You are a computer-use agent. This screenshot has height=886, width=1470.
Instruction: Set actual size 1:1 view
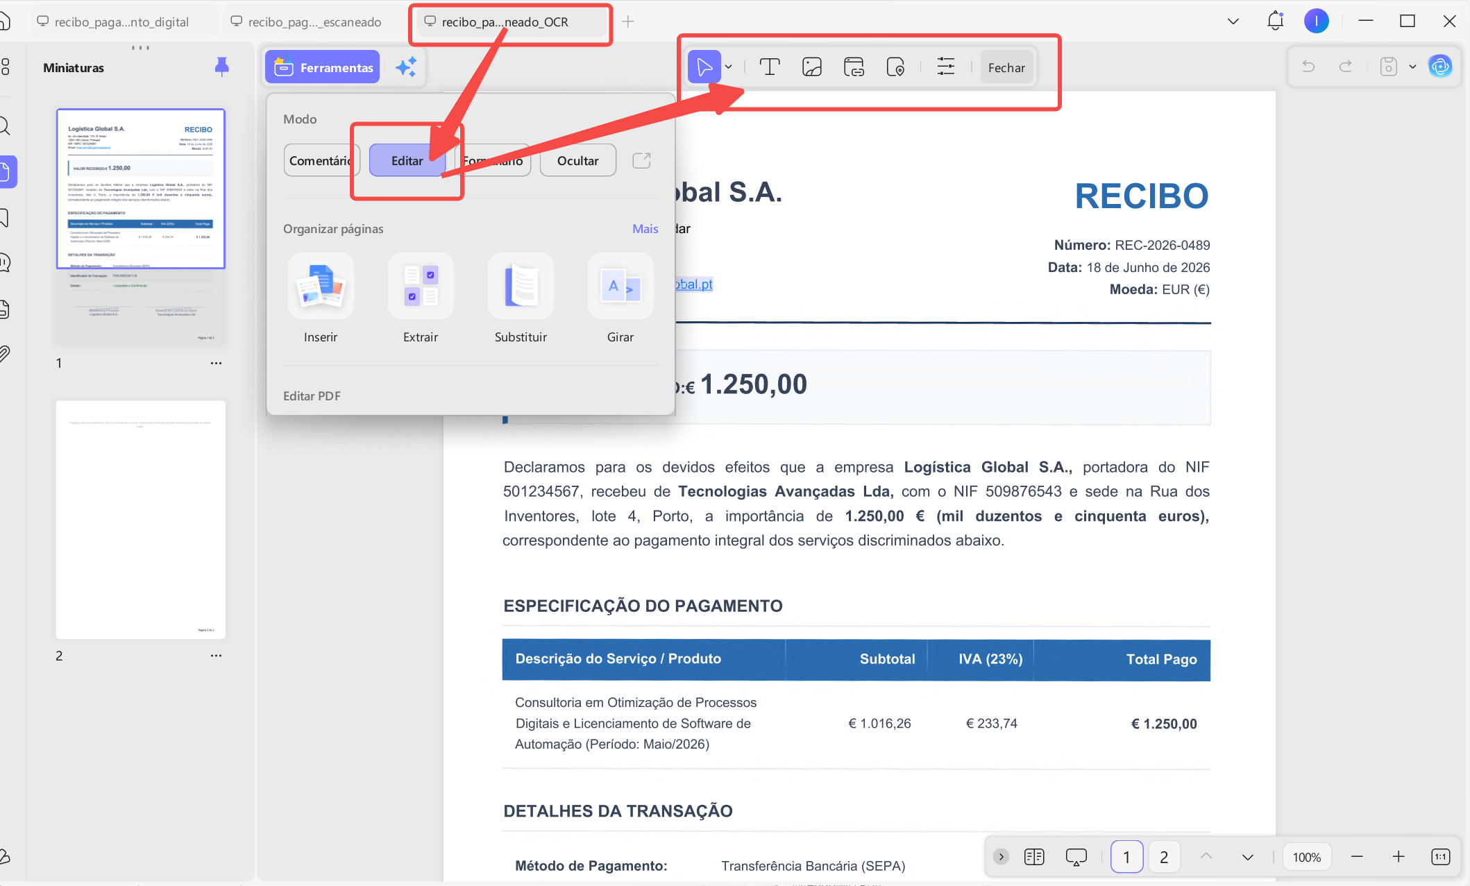pyautogui.click(x=1441, y=857)
